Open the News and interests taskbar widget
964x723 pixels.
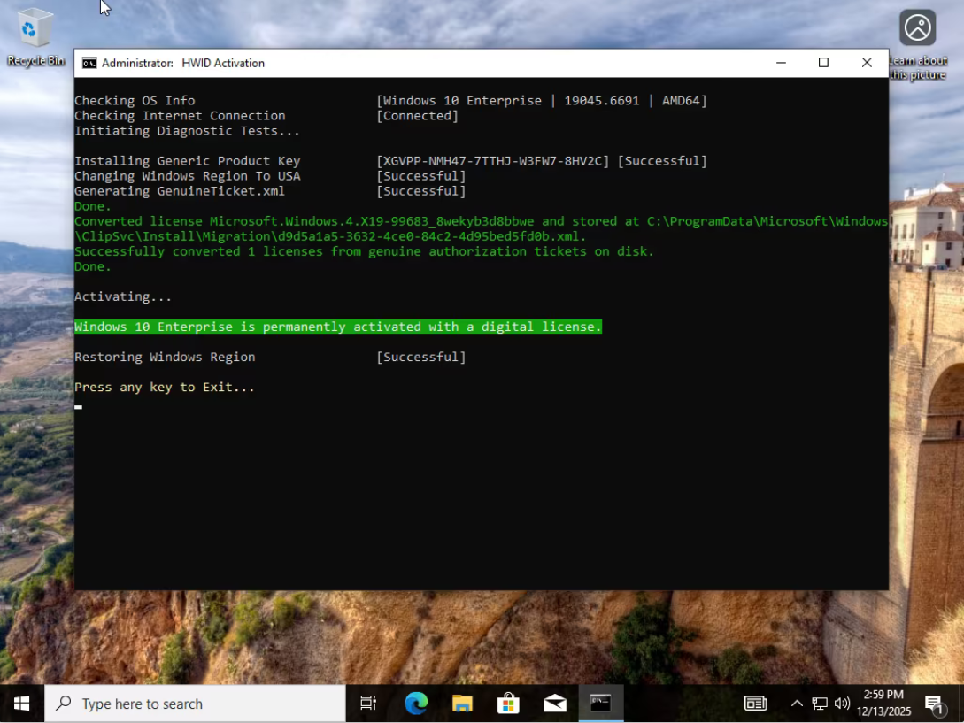(x=756, y=704)
